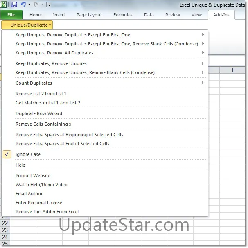Select Remove Extra Spaces at End of Selected Cells
Screen dimensions: 248x248
point(110,144)
